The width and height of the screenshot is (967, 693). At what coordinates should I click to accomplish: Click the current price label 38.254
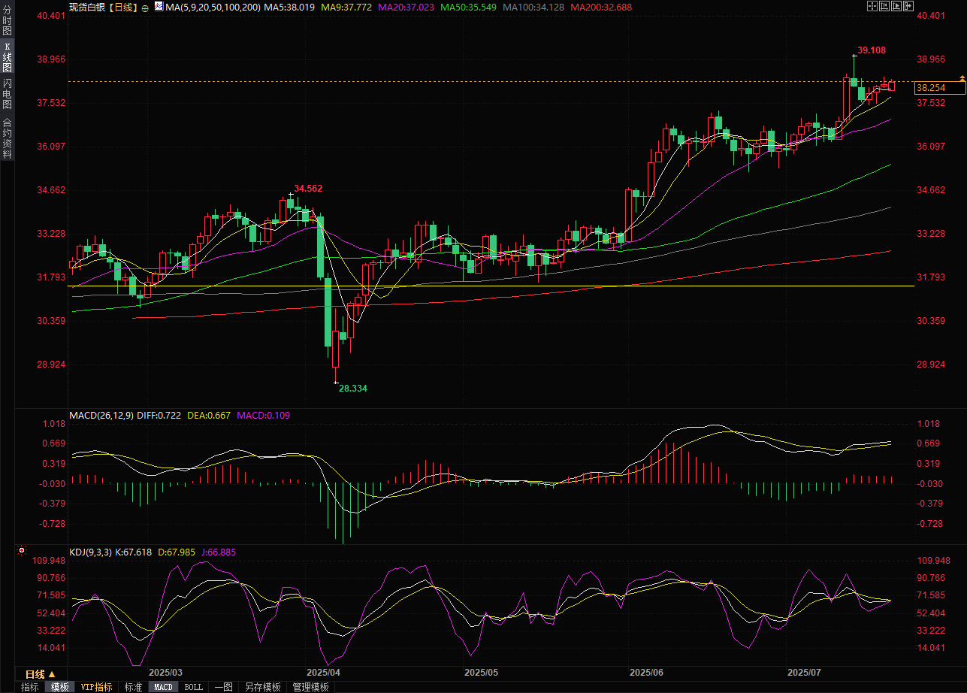click(939, 89)
